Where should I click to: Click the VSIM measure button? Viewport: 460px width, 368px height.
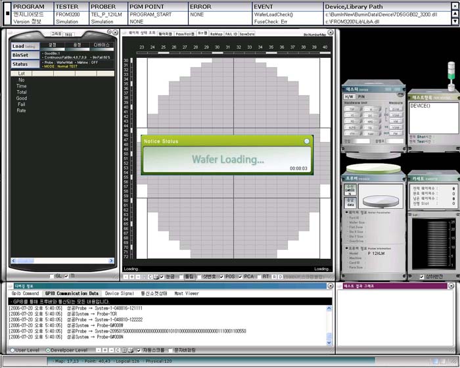[x=396, y=116]
